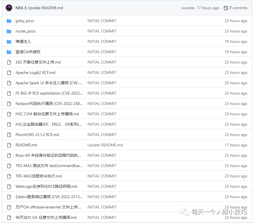Open Zabbix登录绕过漏洞 file
255x223 pixels.
point(49,197)
